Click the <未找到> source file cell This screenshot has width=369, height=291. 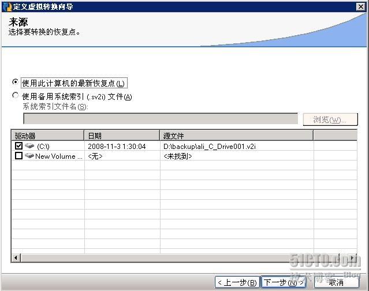coord(178,156)
